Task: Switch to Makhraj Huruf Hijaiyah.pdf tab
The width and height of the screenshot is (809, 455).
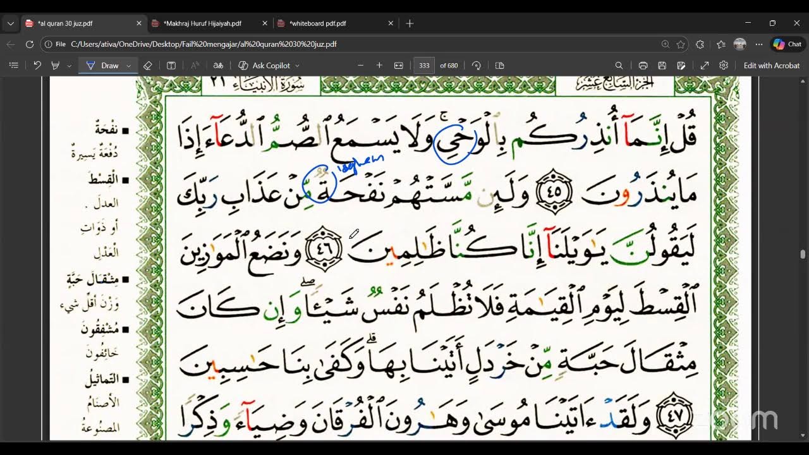Action: pos(202,23)
